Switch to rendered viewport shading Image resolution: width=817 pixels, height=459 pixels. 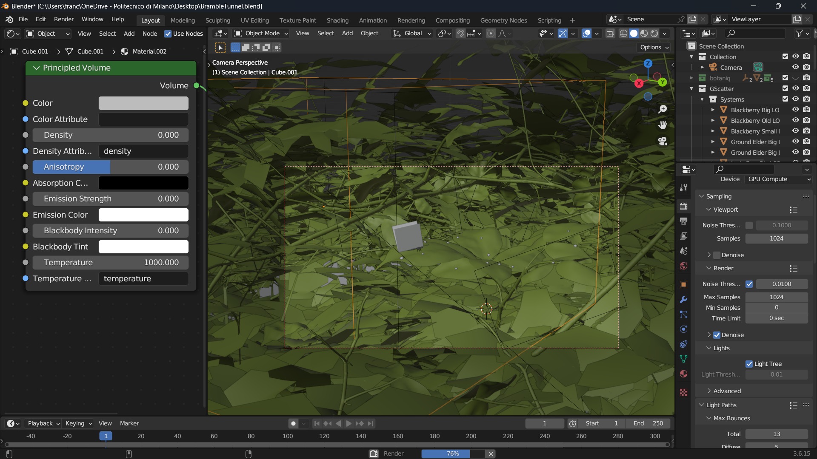[x=654, y=33]
